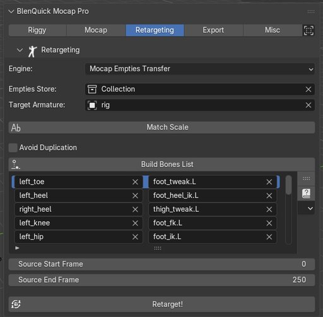This screenshot has height=317, width=323.
Task: Open bones list specials dropdown arrow
Action: point(310,209)
